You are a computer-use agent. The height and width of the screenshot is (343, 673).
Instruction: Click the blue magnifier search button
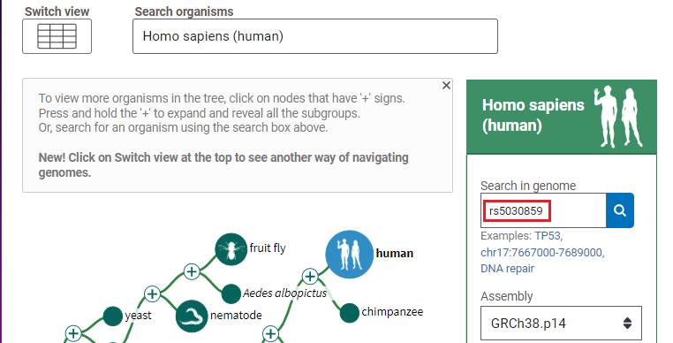click(x=620, y=210)
